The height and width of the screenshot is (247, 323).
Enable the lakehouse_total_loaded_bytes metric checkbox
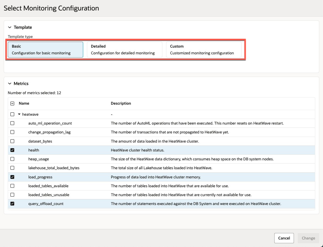[12, 168]
